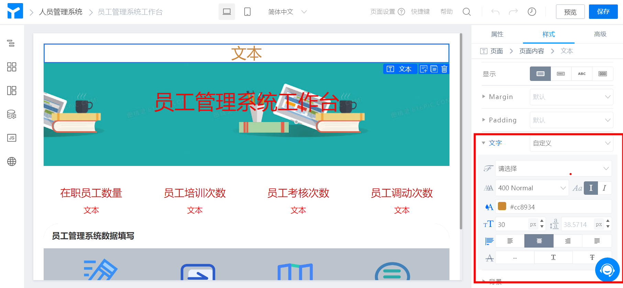Switch to the 高级 tab
This screenshot has height=288, width=623.
(x=600, y=34)
